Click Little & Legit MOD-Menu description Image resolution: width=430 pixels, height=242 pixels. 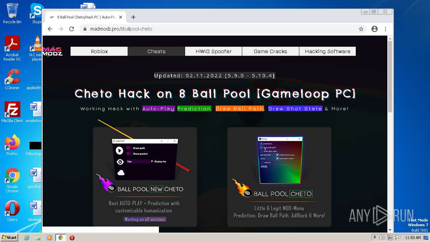tap(279, 212)
